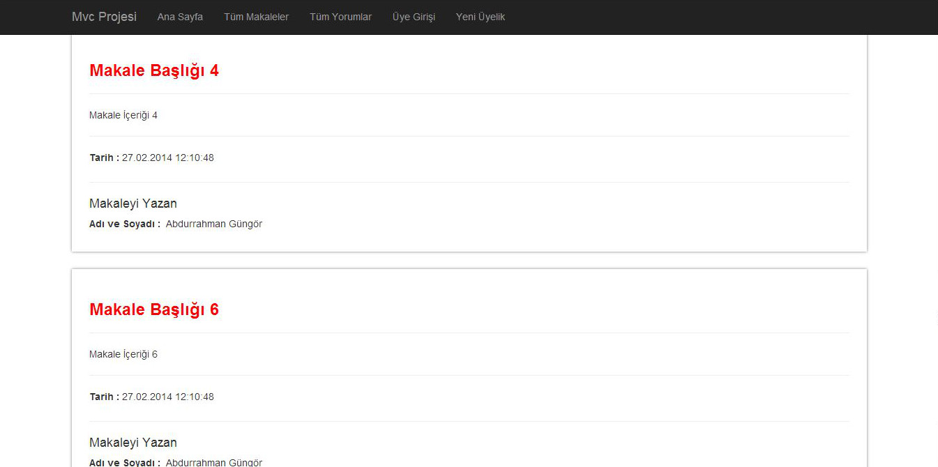Image resolution: width=938 pixels, height=467 pixels.
Task: Click the date under Makale Başlığı 6
Action: pyautogui.click(x=168, y=397)
